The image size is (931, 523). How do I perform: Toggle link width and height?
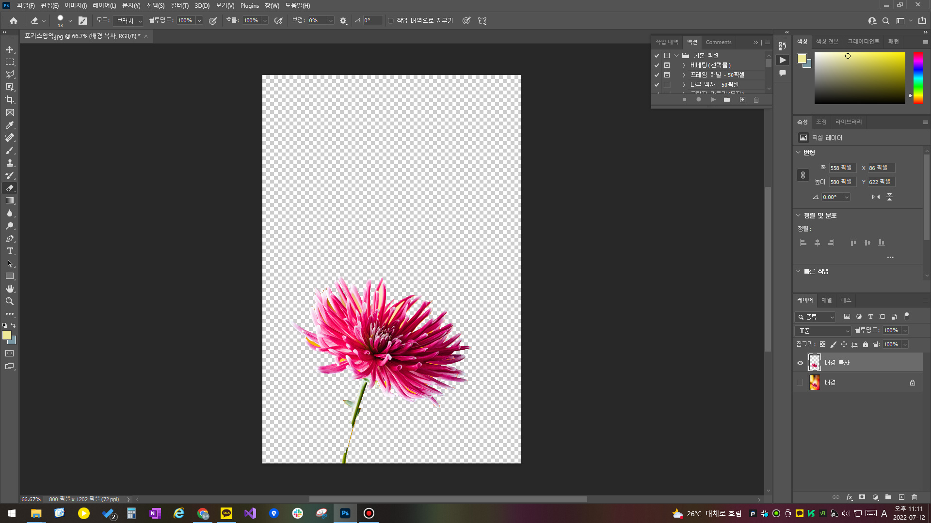click(x=803, y=175)
